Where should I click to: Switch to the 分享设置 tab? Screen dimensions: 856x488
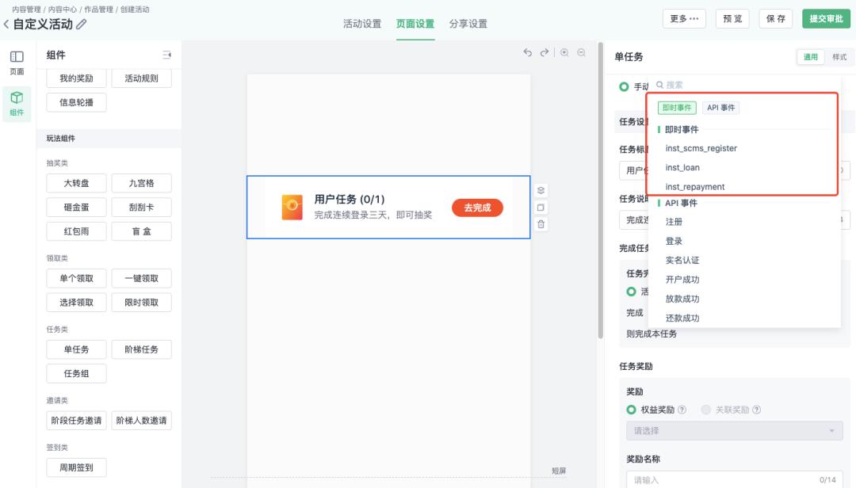[x=469, y=24]
